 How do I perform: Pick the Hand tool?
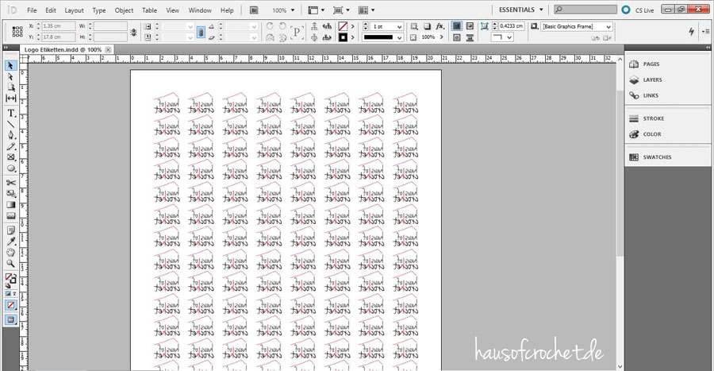tap(11, 252)
